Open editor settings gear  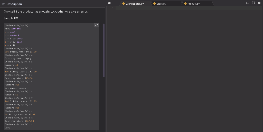coord(259,3)
